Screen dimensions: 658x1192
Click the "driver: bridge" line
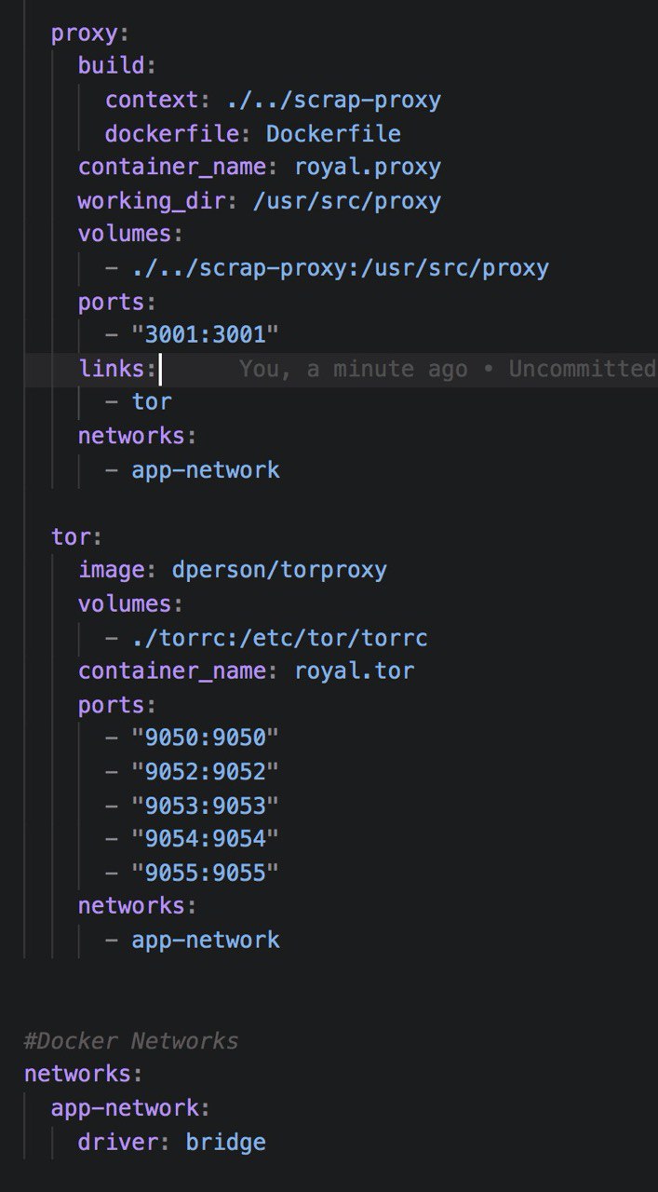pos(172,1141)
